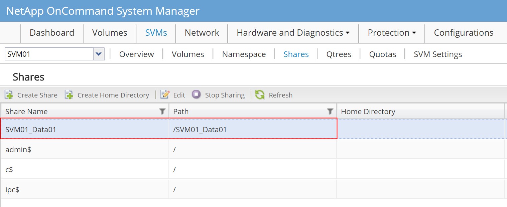The width and height of the screenshot is (507, 207).
Task: Click the Stop Sharing icon
Action: 197,95
